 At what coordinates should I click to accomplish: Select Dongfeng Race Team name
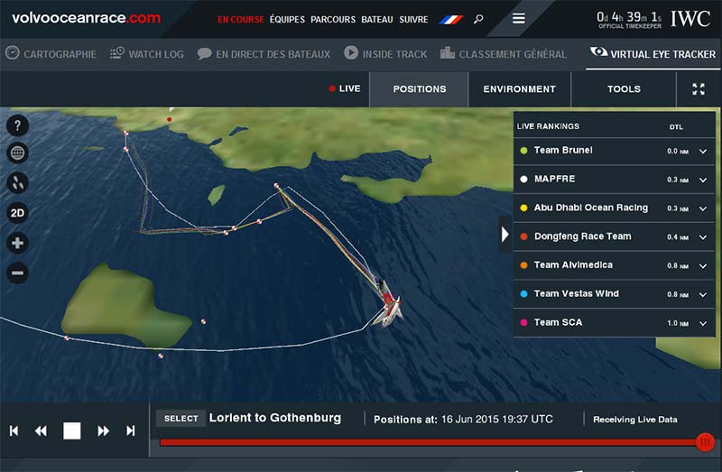coord(582,236)
